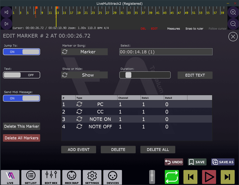Close the Edit Marker panel
The image size is (239, 185).
[233, 37]
